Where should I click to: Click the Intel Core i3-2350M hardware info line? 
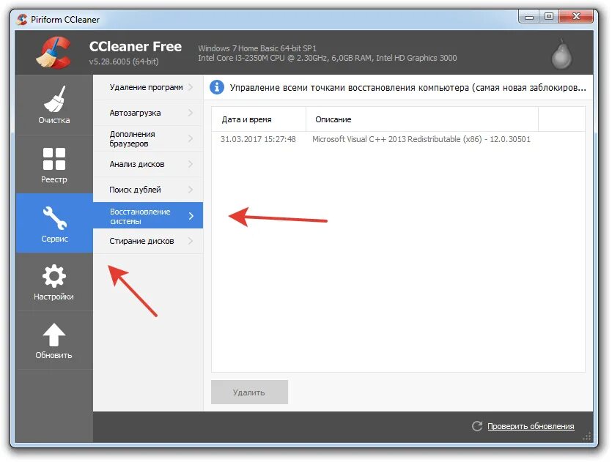[x=327, y=58]
